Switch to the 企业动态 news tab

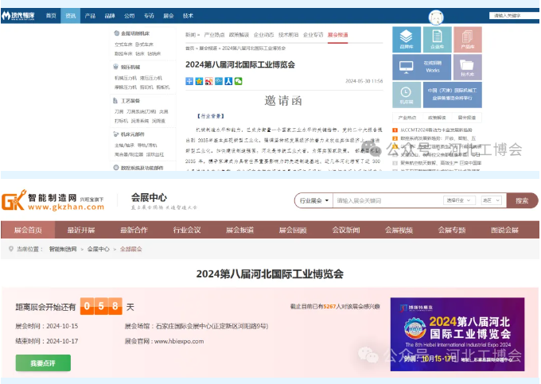pyautogui.click(x=263, y=35)
